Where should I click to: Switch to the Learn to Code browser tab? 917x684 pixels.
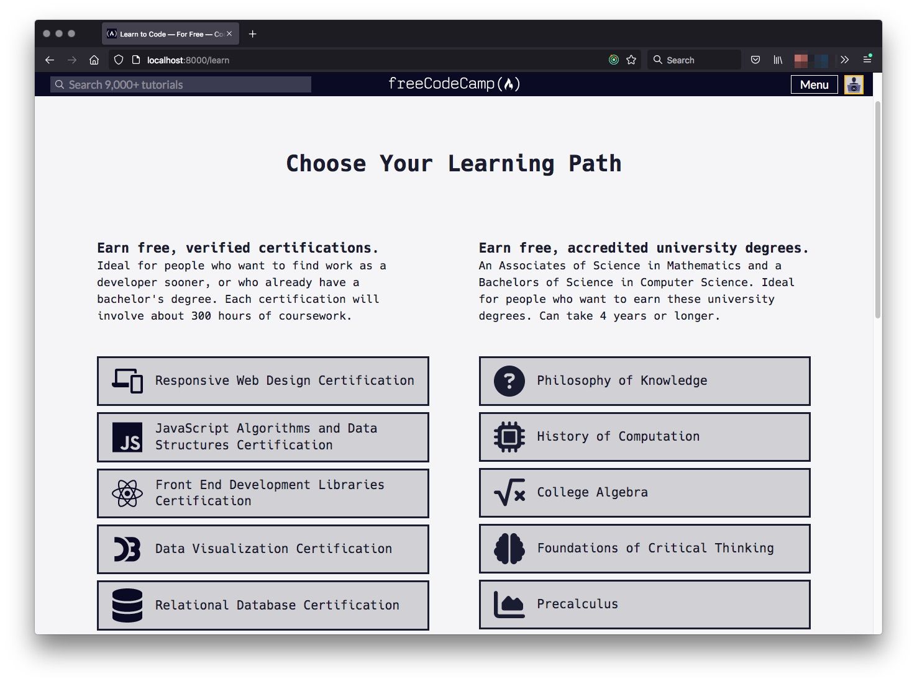(165, 34)
